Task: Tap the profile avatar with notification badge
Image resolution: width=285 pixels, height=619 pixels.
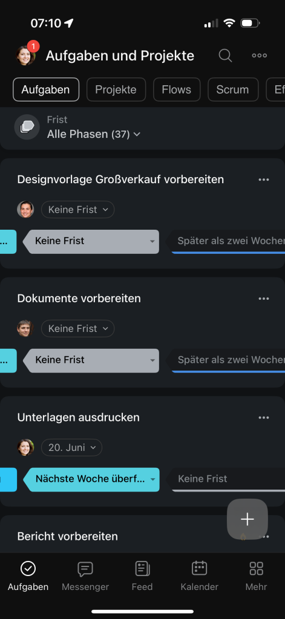Action: tap(26, 55)
